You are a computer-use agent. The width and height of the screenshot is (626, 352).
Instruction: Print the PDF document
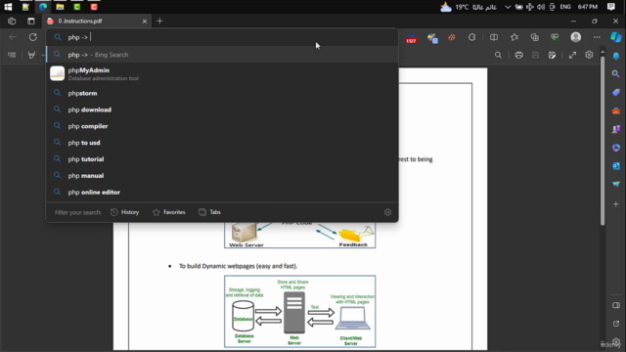click(x=518, y=55)
